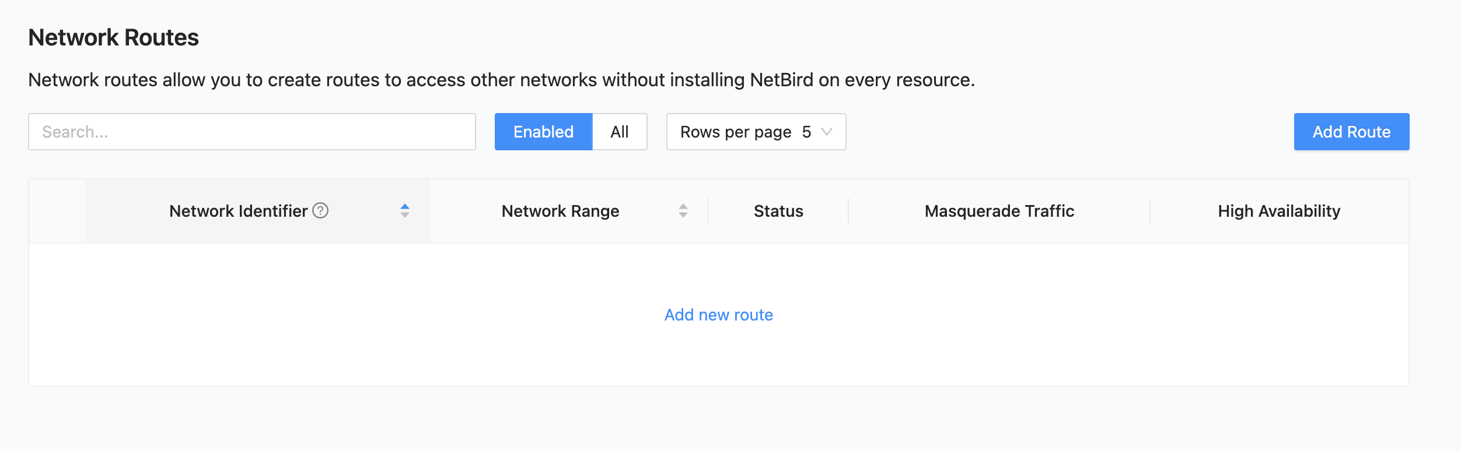Sort by the Network Range column header
This screenshot has width=1461, height=451.
[560, 211]
